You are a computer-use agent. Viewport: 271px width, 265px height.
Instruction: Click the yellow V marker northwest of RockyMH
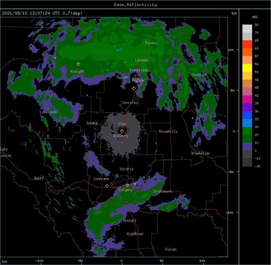pos(55,58)
